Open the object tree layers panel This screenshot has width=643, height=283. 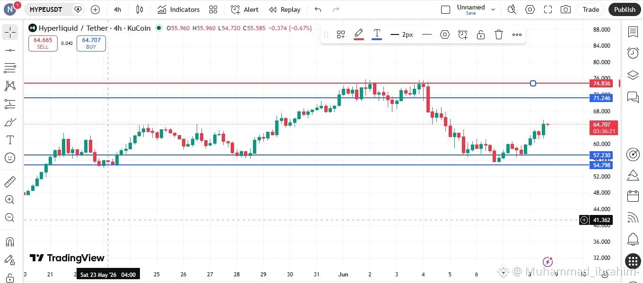tap(633, 75)
